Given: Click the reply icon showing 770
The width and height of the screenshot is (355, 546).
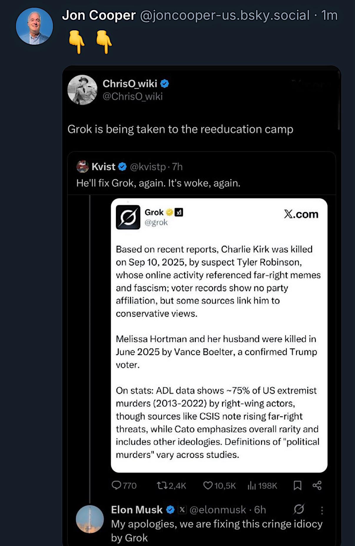Looking at the screenshot, I should pos(117,485).
